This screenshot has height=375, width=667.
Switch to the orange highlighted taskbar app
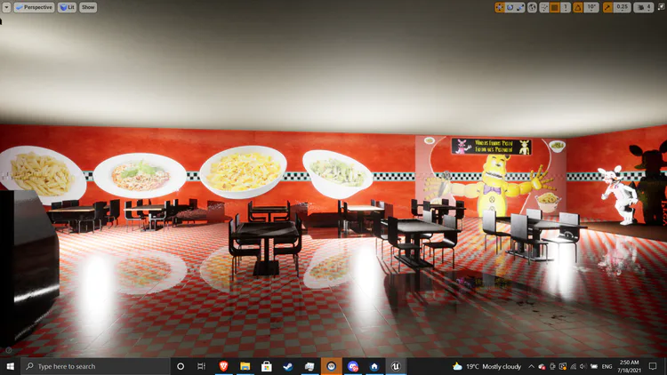point(331,366)
